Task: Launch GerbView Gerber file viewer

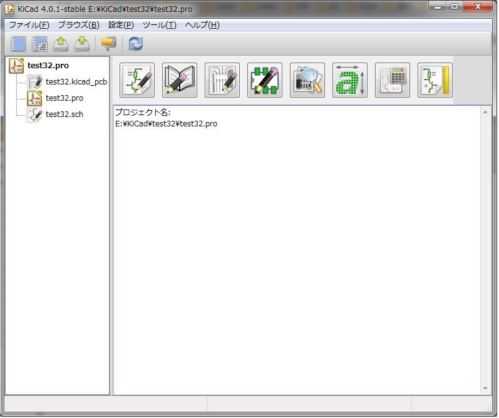Action: tap(307, 80)
